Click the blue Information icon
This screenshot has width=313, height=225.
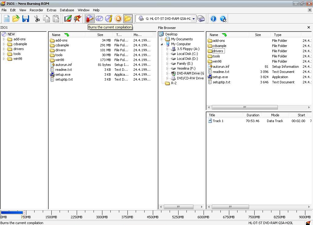pos(213,19)
